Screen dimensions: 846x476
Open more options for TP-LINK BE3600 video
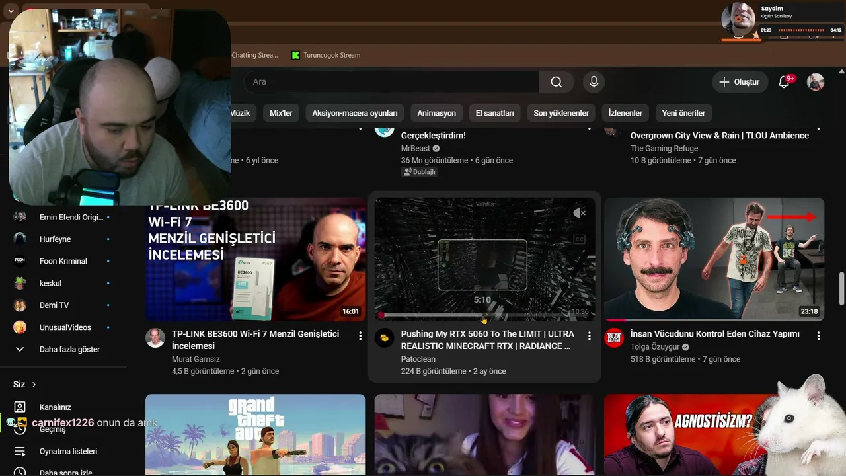(360, 336)
